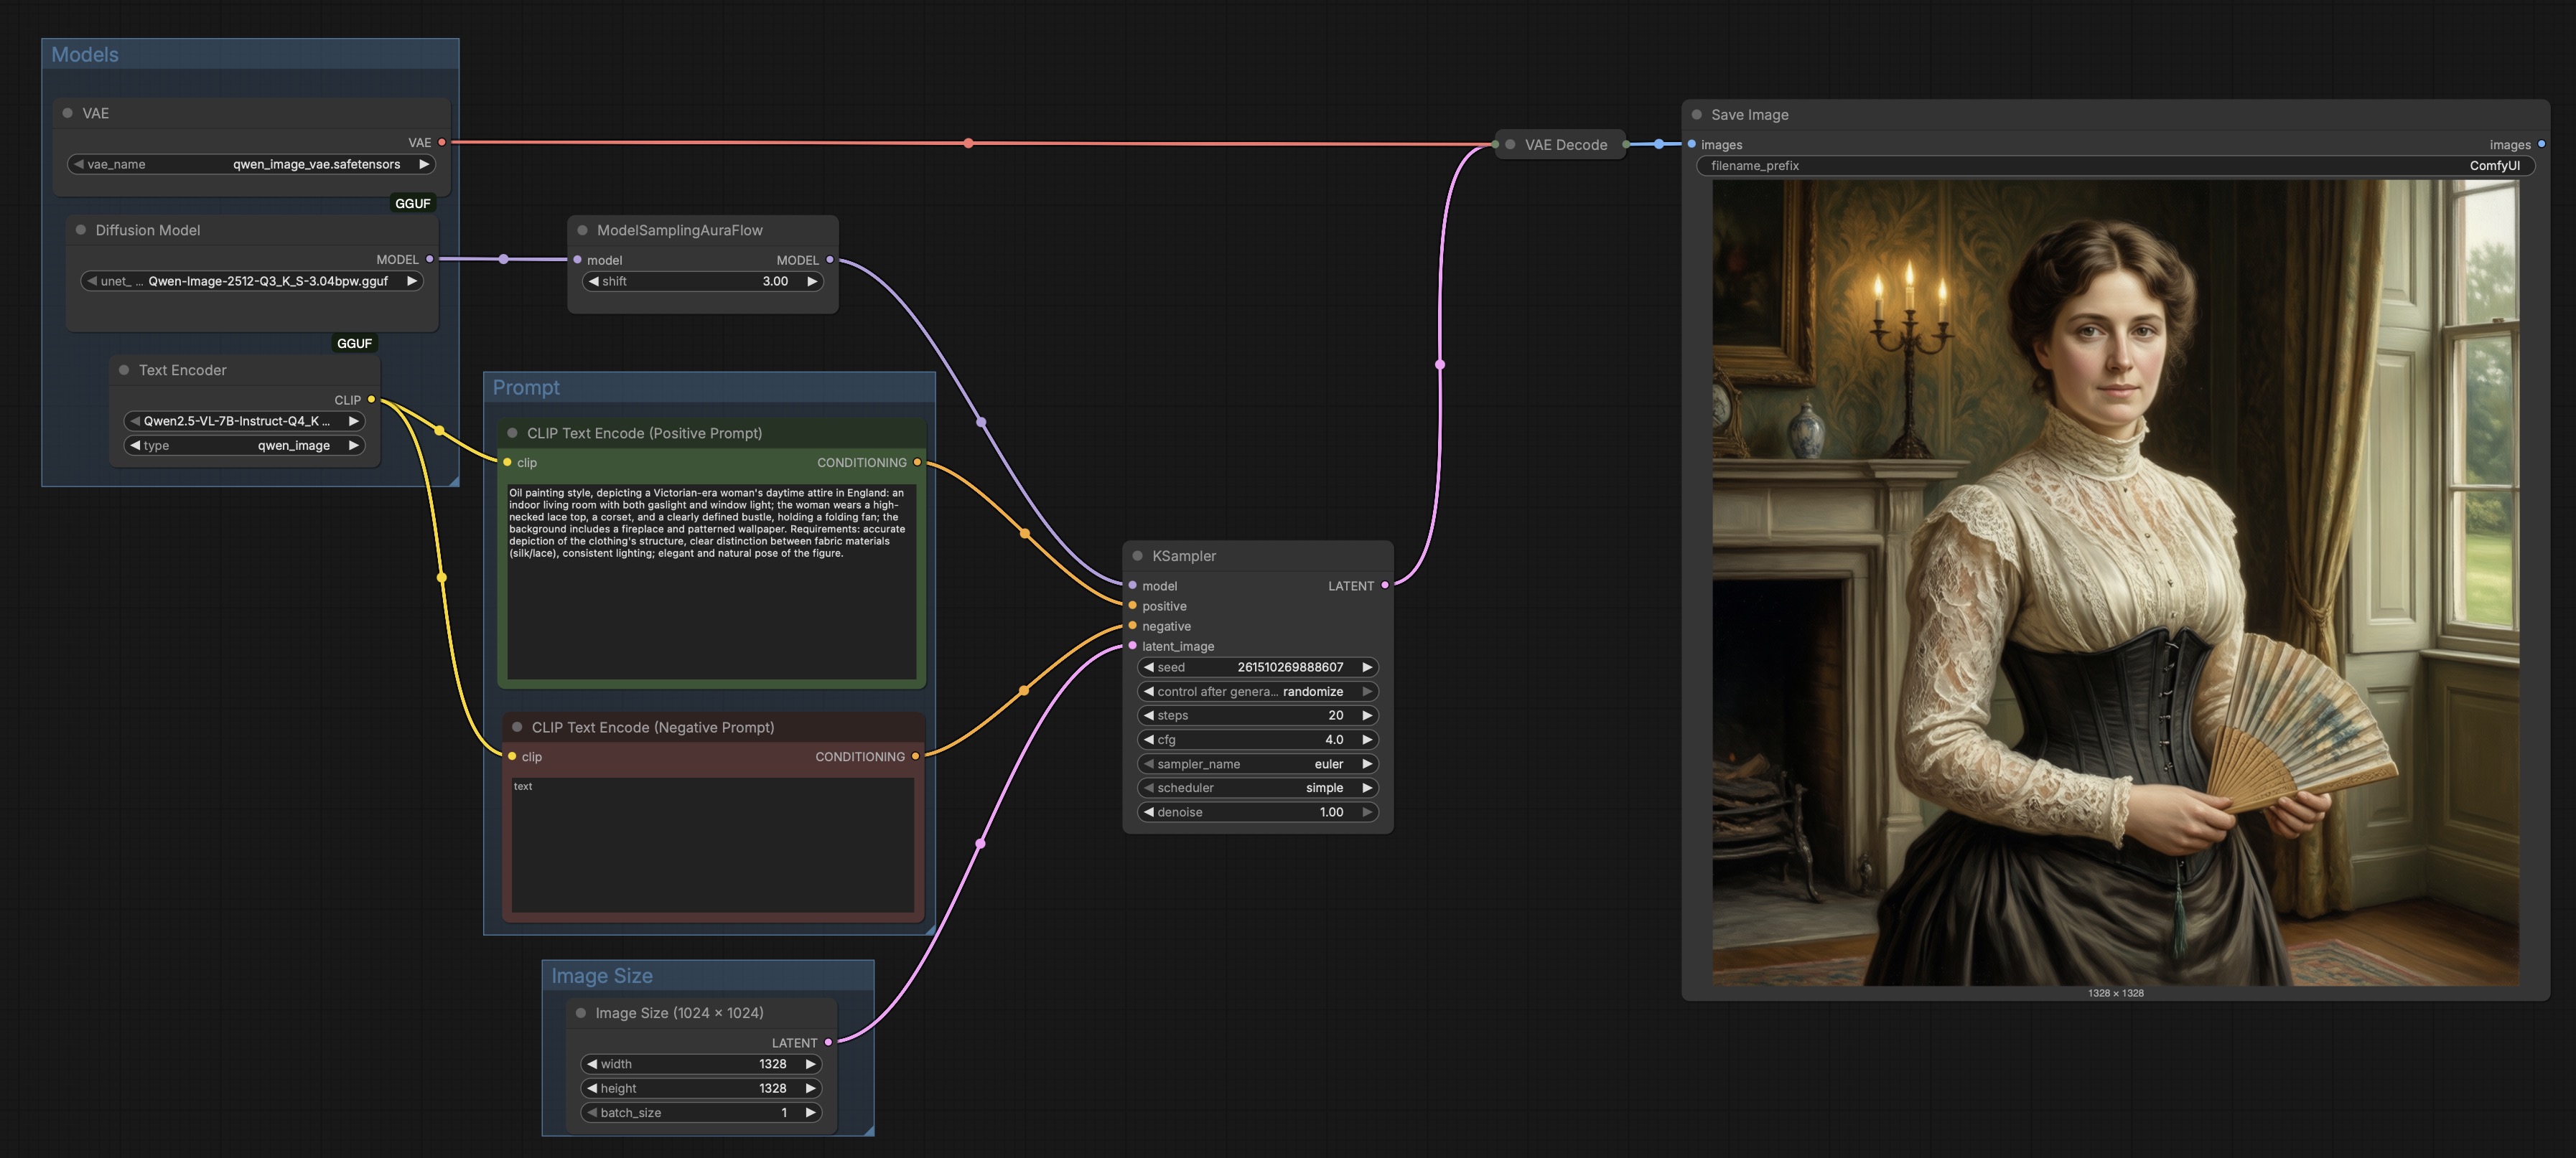Screen dimensions: 2576x1158
Task: Click the positive prompt text area
Action: (712, 581)
